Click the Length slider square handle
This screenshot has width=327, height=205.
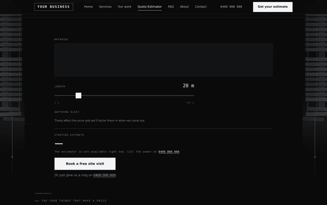(x=78, y=95)
